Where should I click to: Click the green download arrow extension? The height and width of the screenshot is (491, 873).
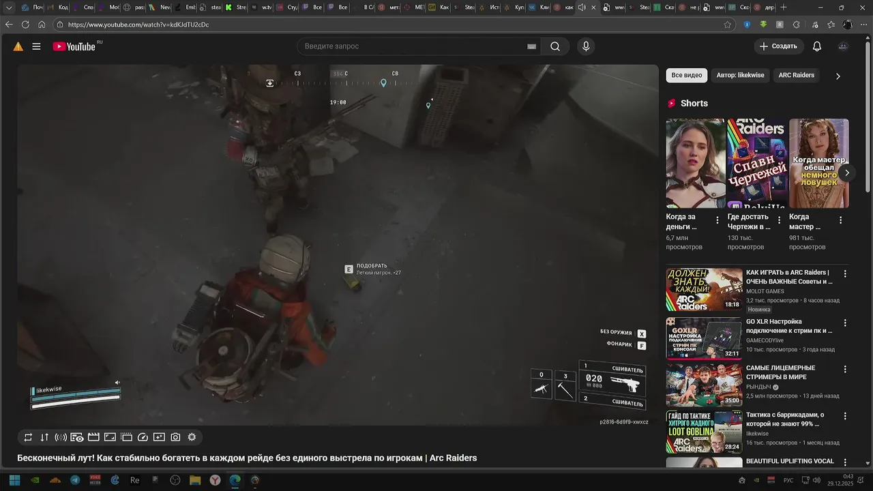[x=763, y=25]
